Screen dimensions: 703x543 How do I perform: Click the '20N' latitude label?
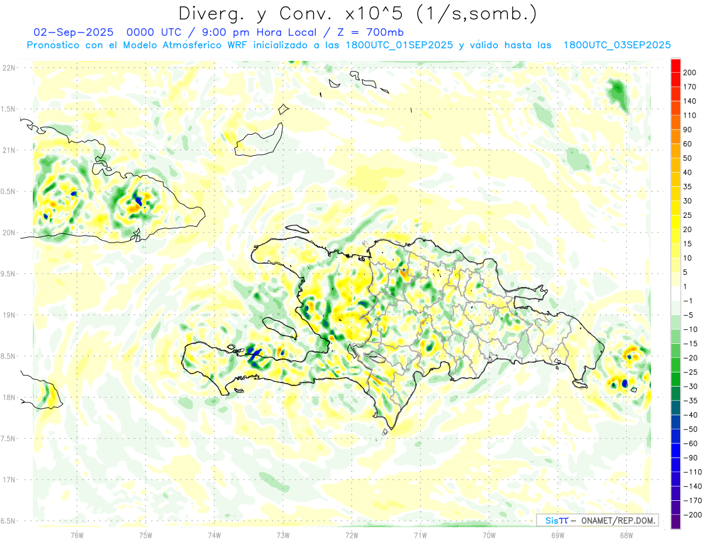(x=9, y=233)
